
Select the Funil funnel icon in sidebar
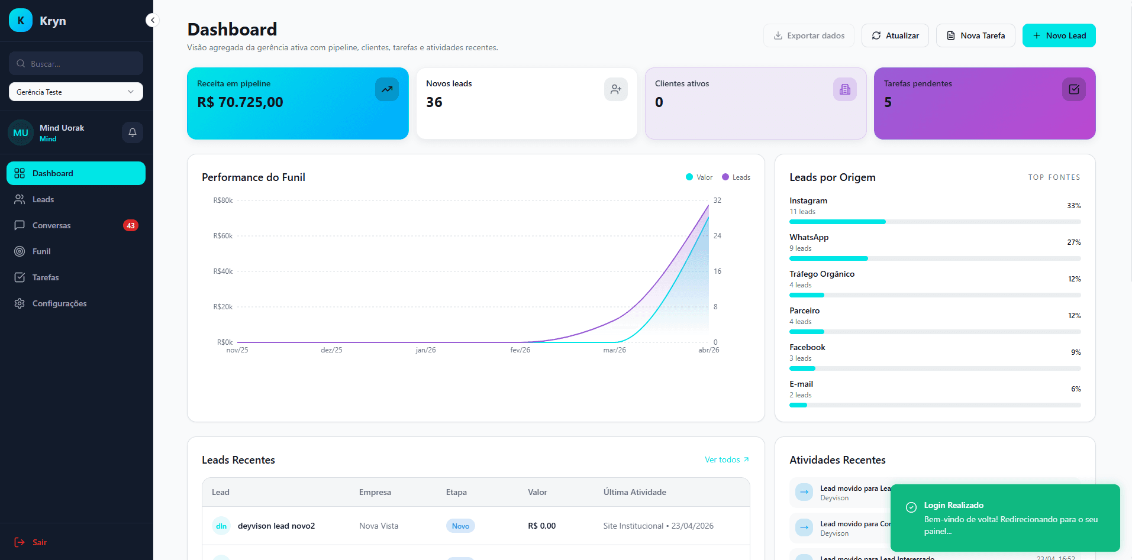coord(20,251)
